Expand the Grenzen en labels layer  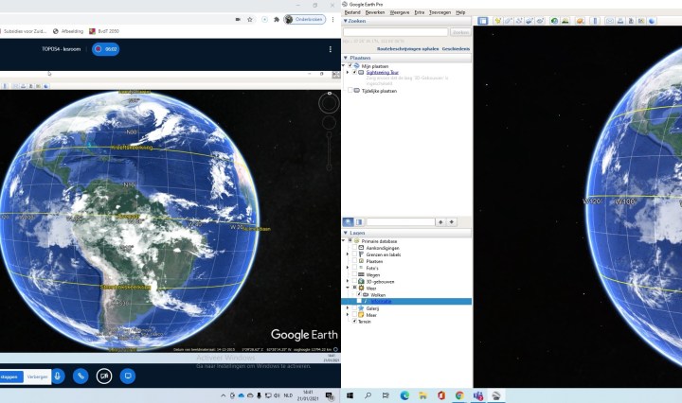click(348, 254)
